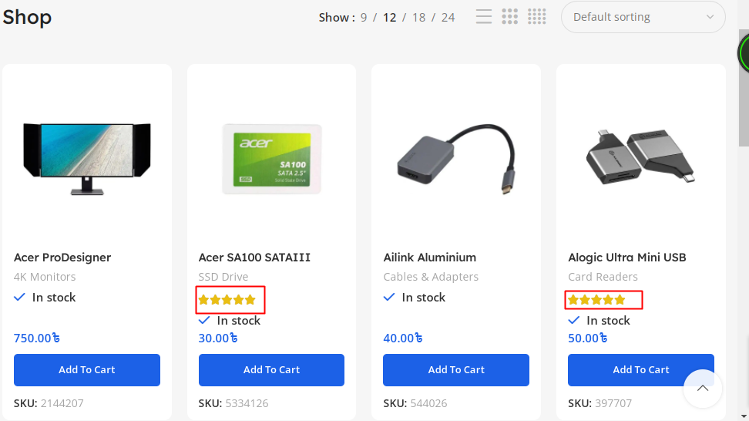Screen dimensions: 749x421
Task: Open Acer ProDesigner monitor product image
Action: click(x=86, y=158)
